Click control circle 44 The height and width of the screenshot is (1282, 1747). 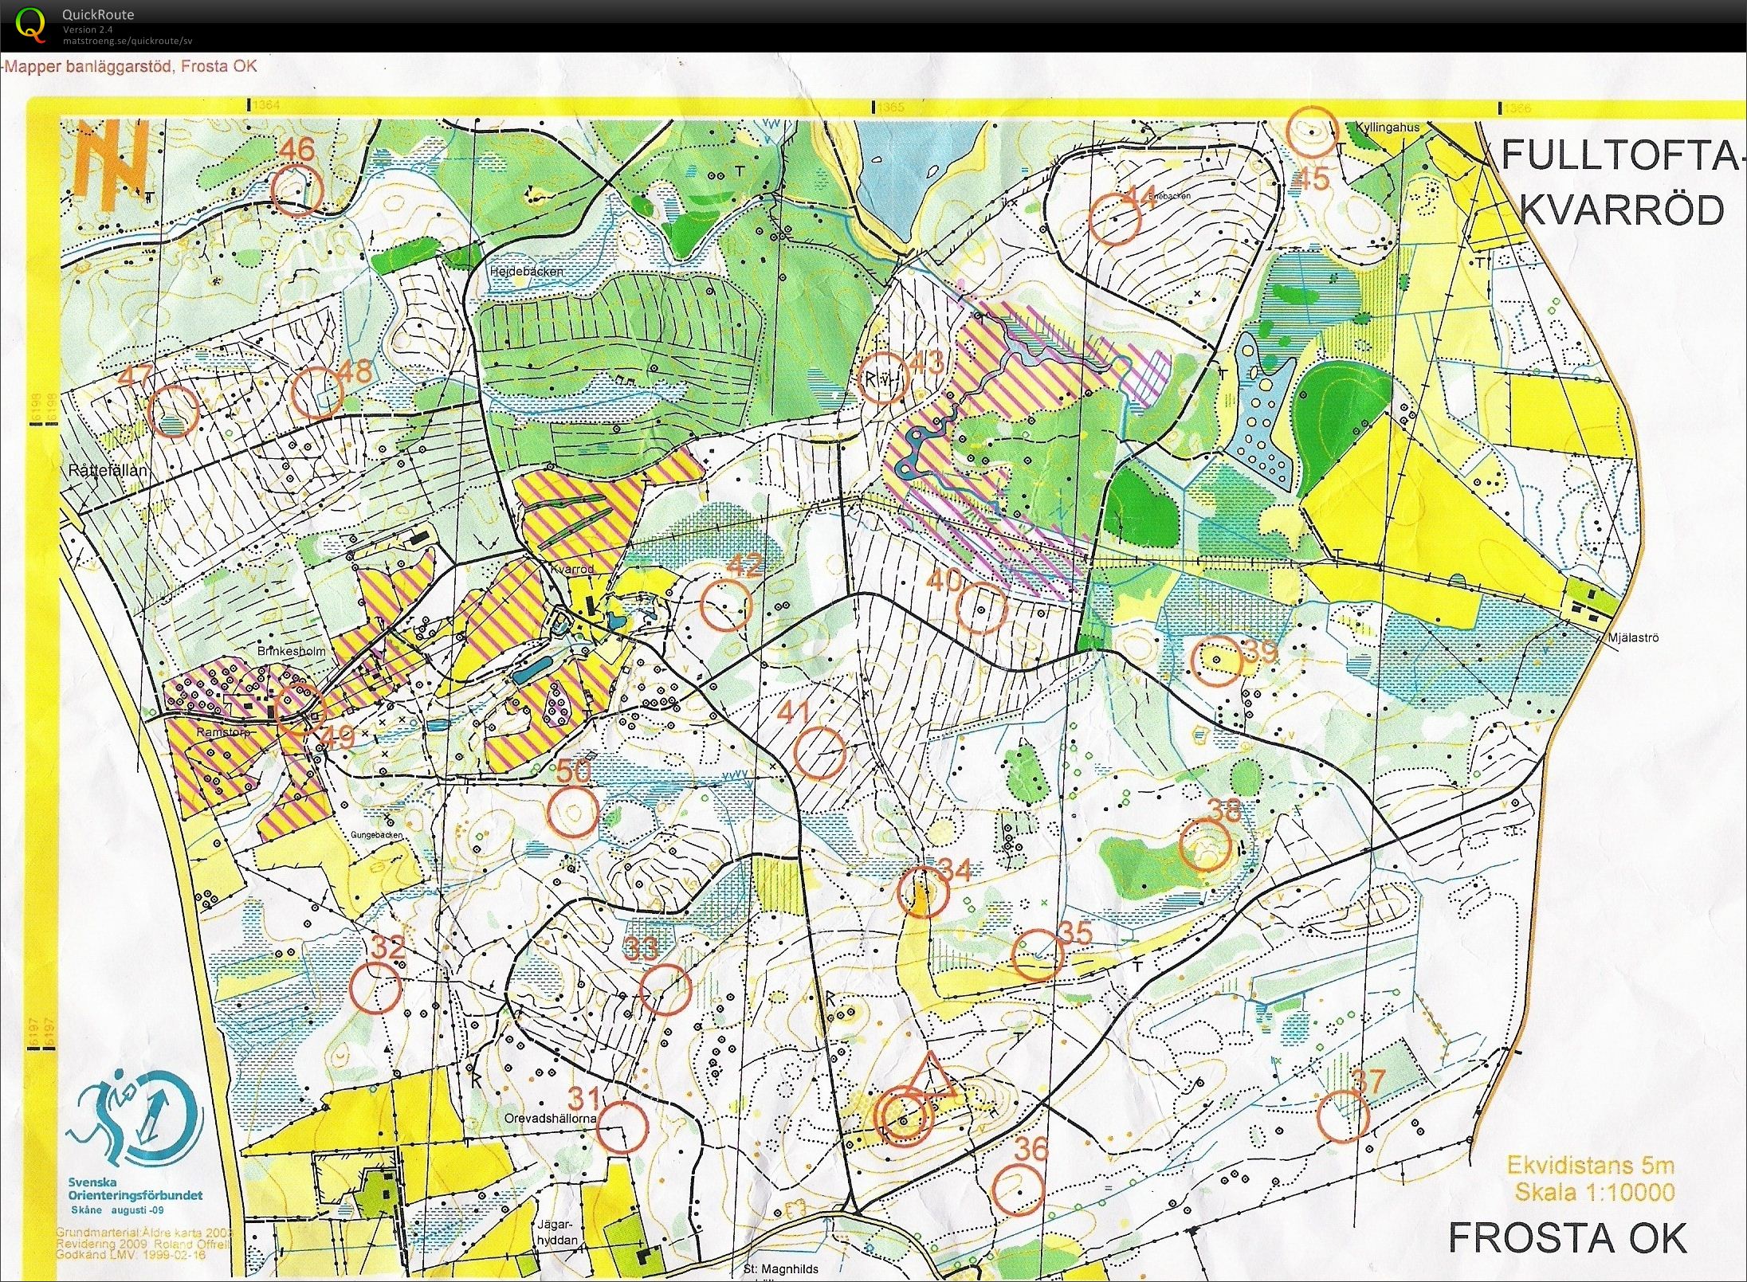pos(1114,218)
